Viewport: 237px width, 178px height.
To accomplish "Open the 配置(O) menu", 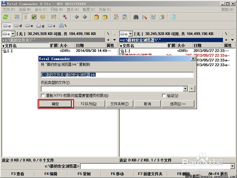I will [89, 9].
